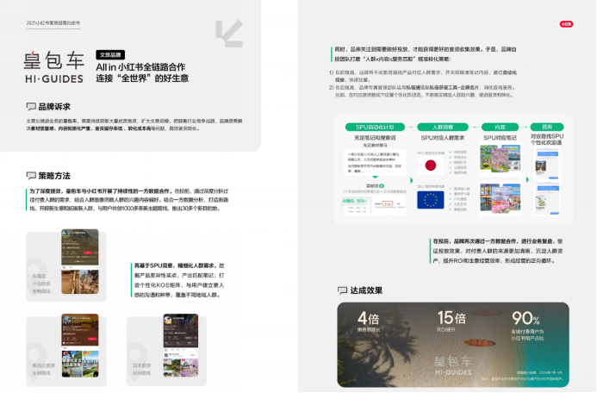The height and width of the screenshot is (393, 597).
Task: Click the green circle badge next to 买够词
Action: click(382, 186)
